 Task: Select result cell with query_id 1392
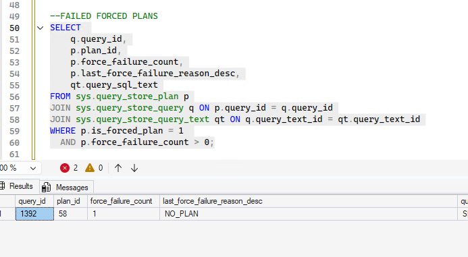[34, 214]
